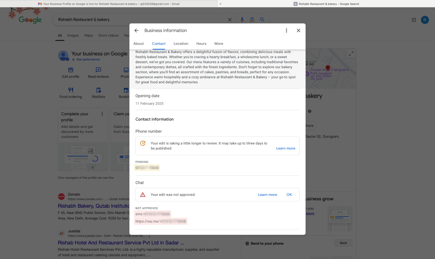Select the opening date 11 February 2025
The image size is (435, 259).
click(149, 104)
